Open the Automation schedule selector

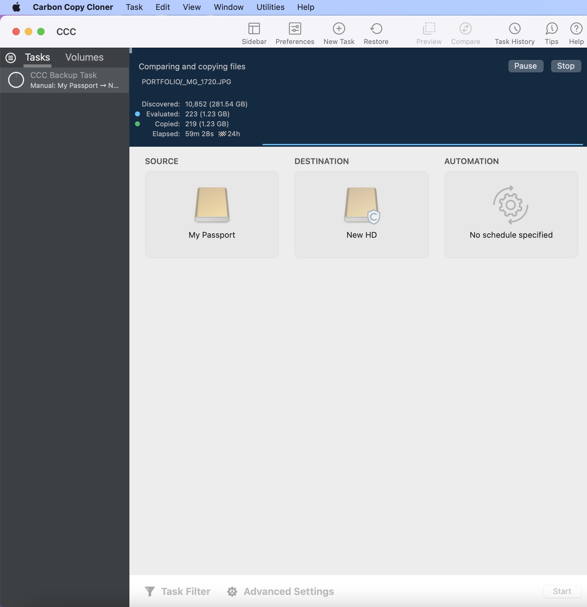click(511, 214)
